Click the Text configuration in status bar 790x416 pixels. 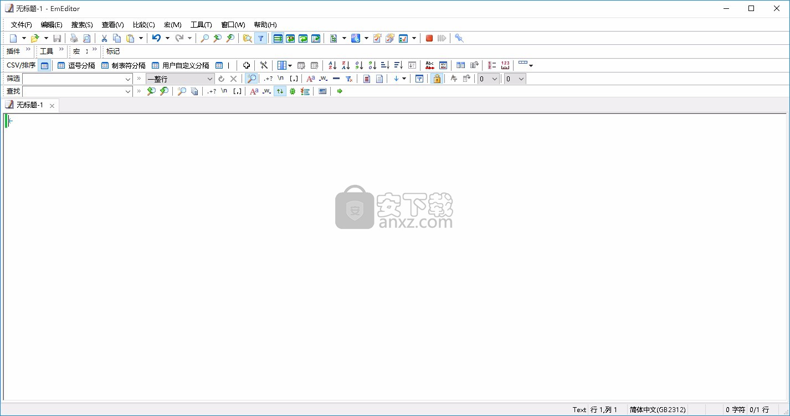click(579, 410)
